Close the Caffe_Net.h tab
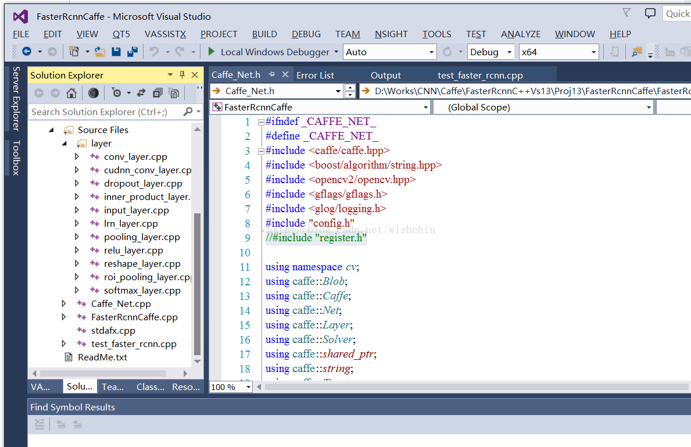The image size is (691, 447). click(x=285, y=74)
